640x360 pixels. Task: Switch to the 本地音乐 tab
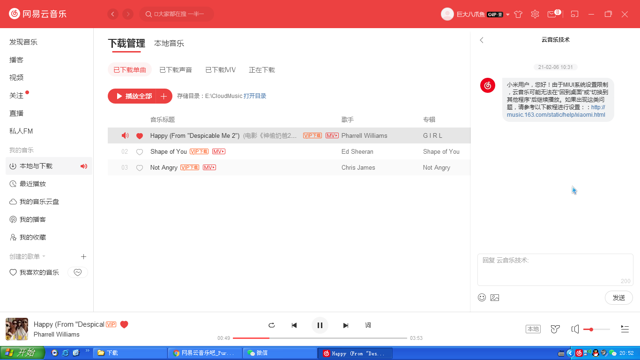tap(169, 44)
